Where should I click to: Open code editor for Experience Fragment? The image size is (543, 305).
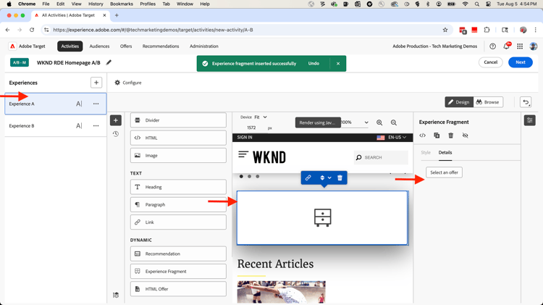tap(423, 135)
